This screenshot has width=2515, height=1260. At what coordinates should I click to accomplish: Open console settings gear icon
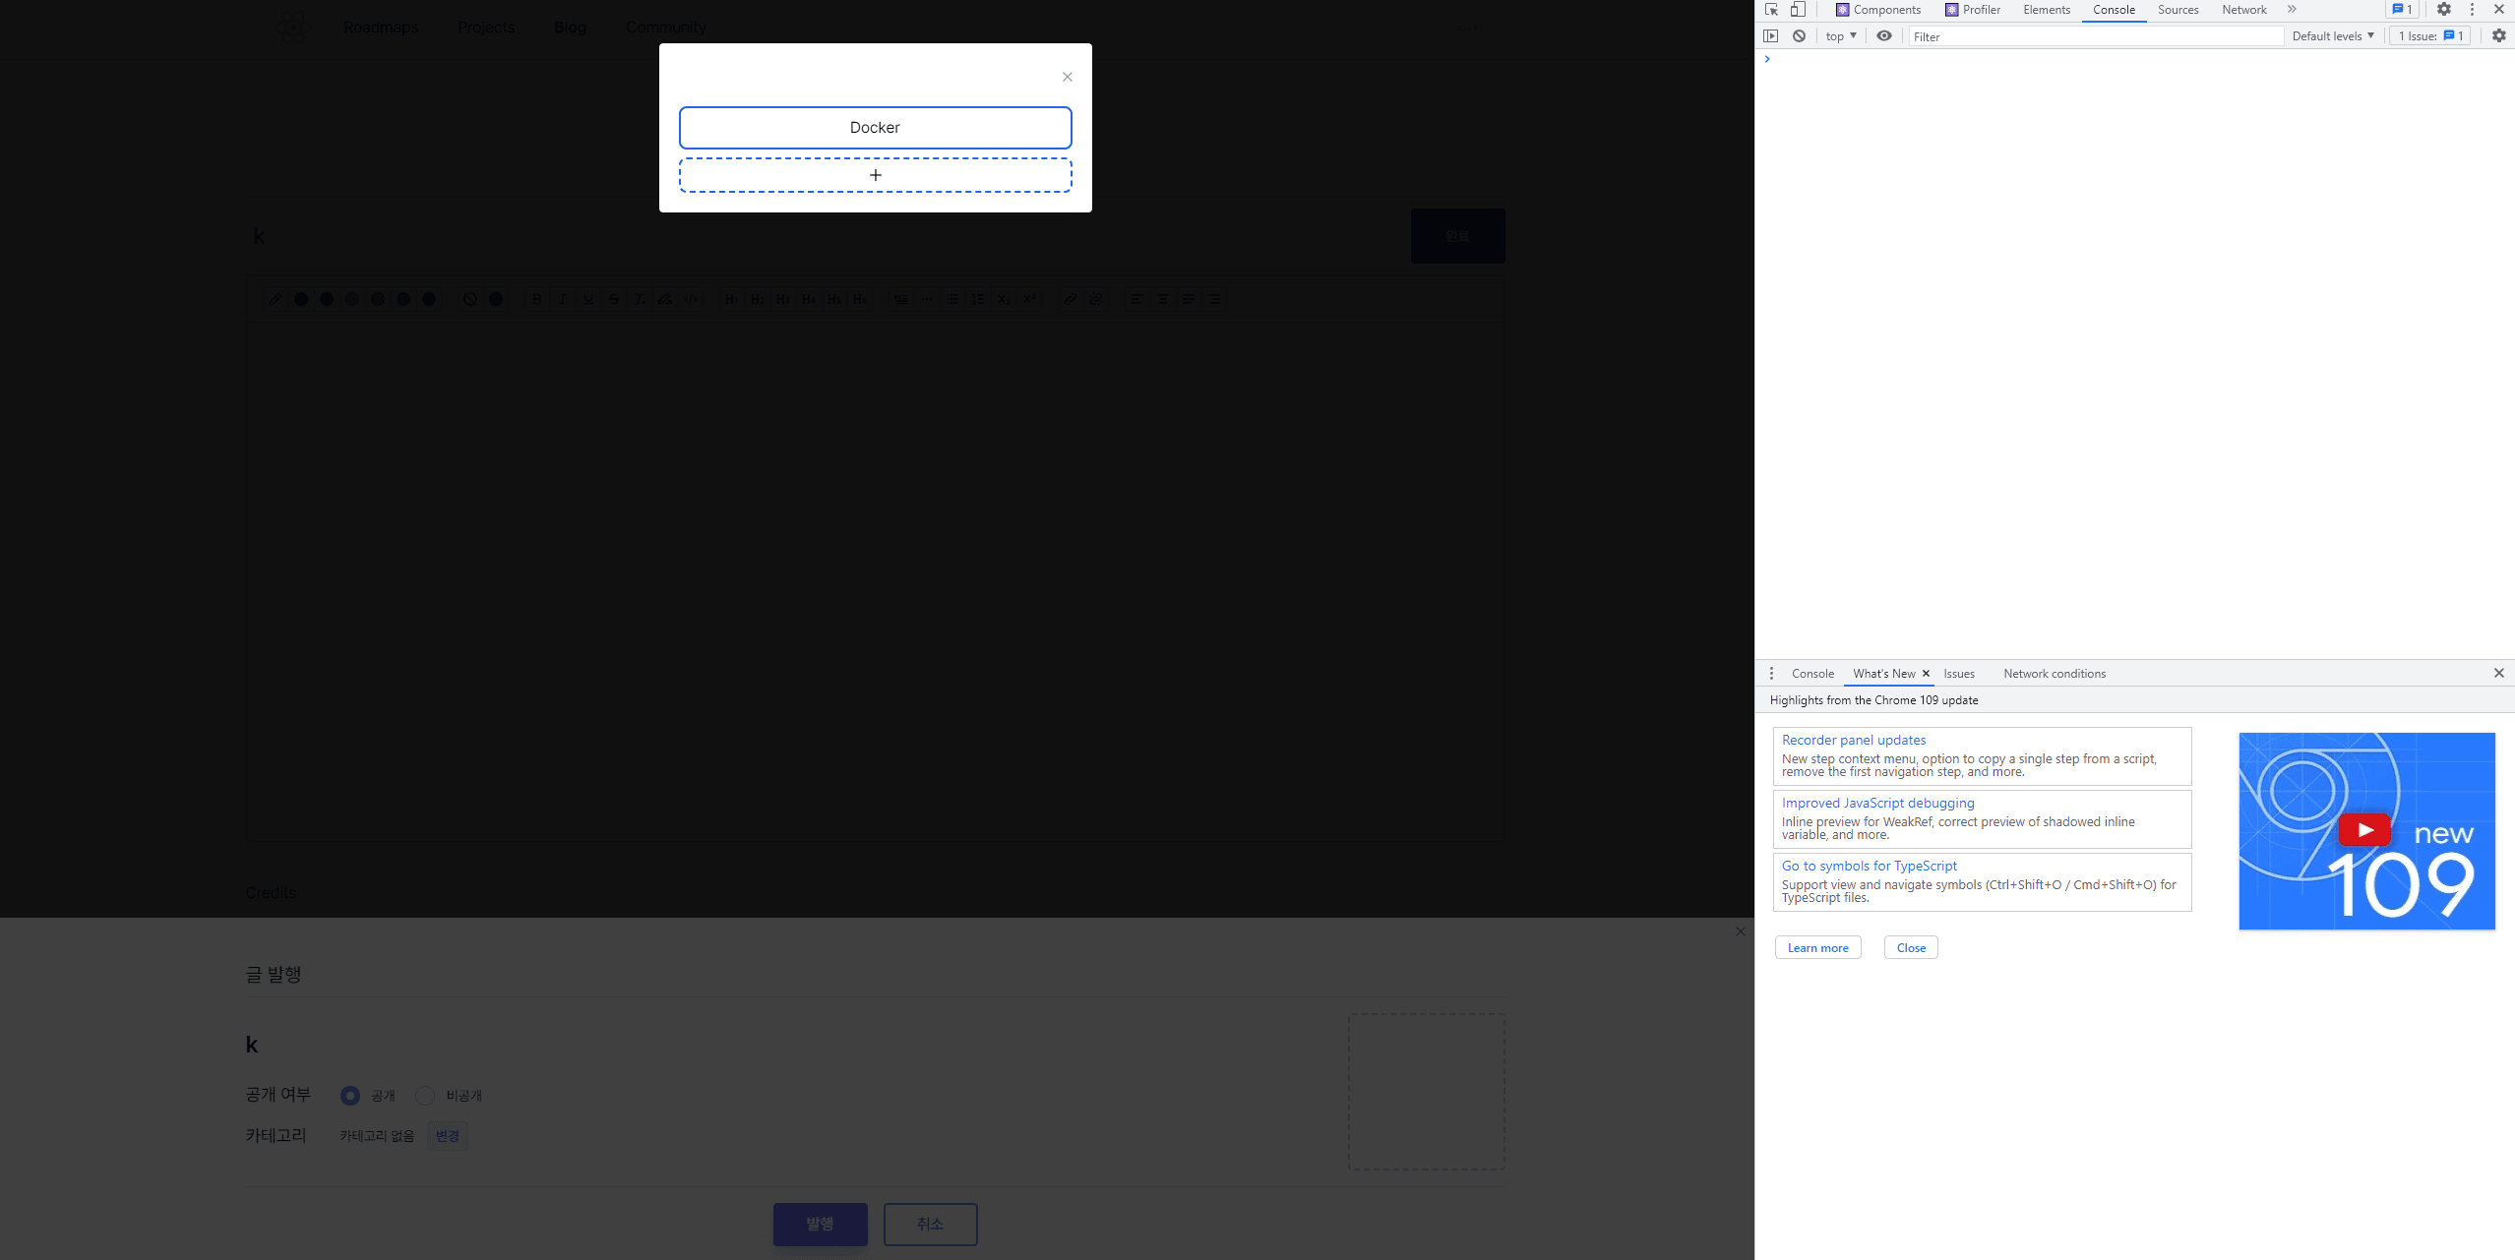point(2499,36)
